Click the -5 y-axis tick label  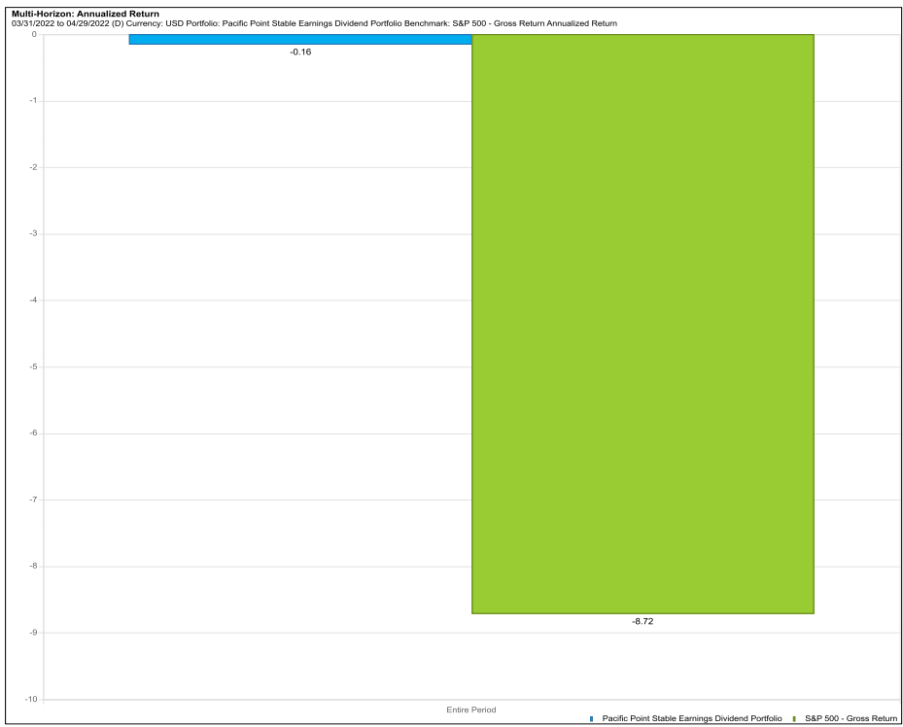pos(33,366)
